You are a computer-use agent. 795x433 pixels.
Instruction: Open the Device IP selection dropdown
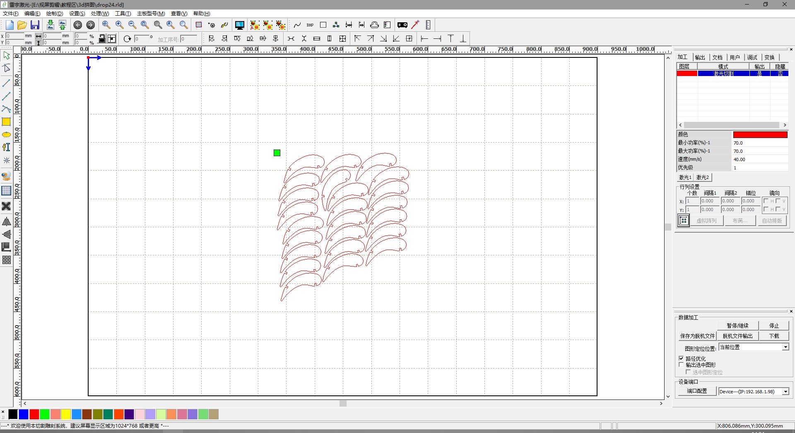(x=785, y=391)
